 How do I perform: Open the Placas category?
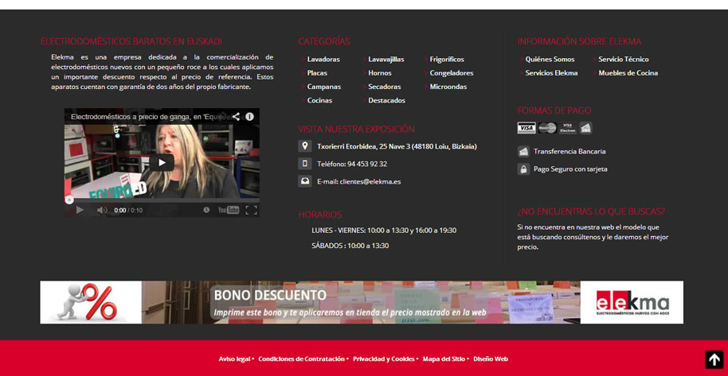[317, 73]
